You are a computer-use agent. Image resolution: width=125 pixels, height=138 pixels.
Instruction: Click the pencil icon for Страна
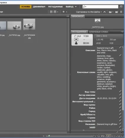[120, 117]
